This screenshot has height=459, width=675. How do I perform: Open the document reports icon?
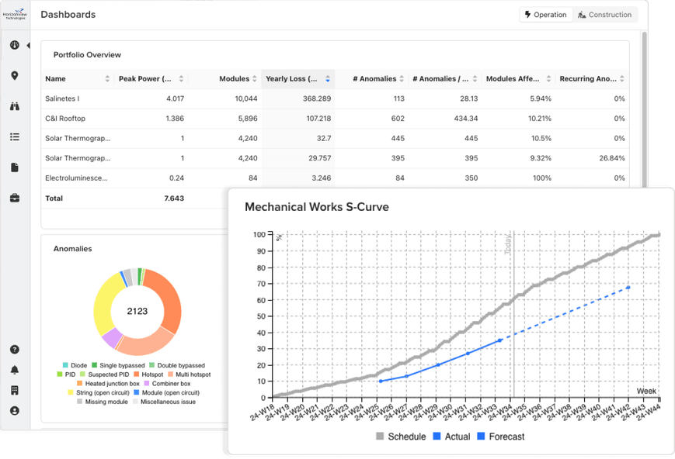coord(15,167)
